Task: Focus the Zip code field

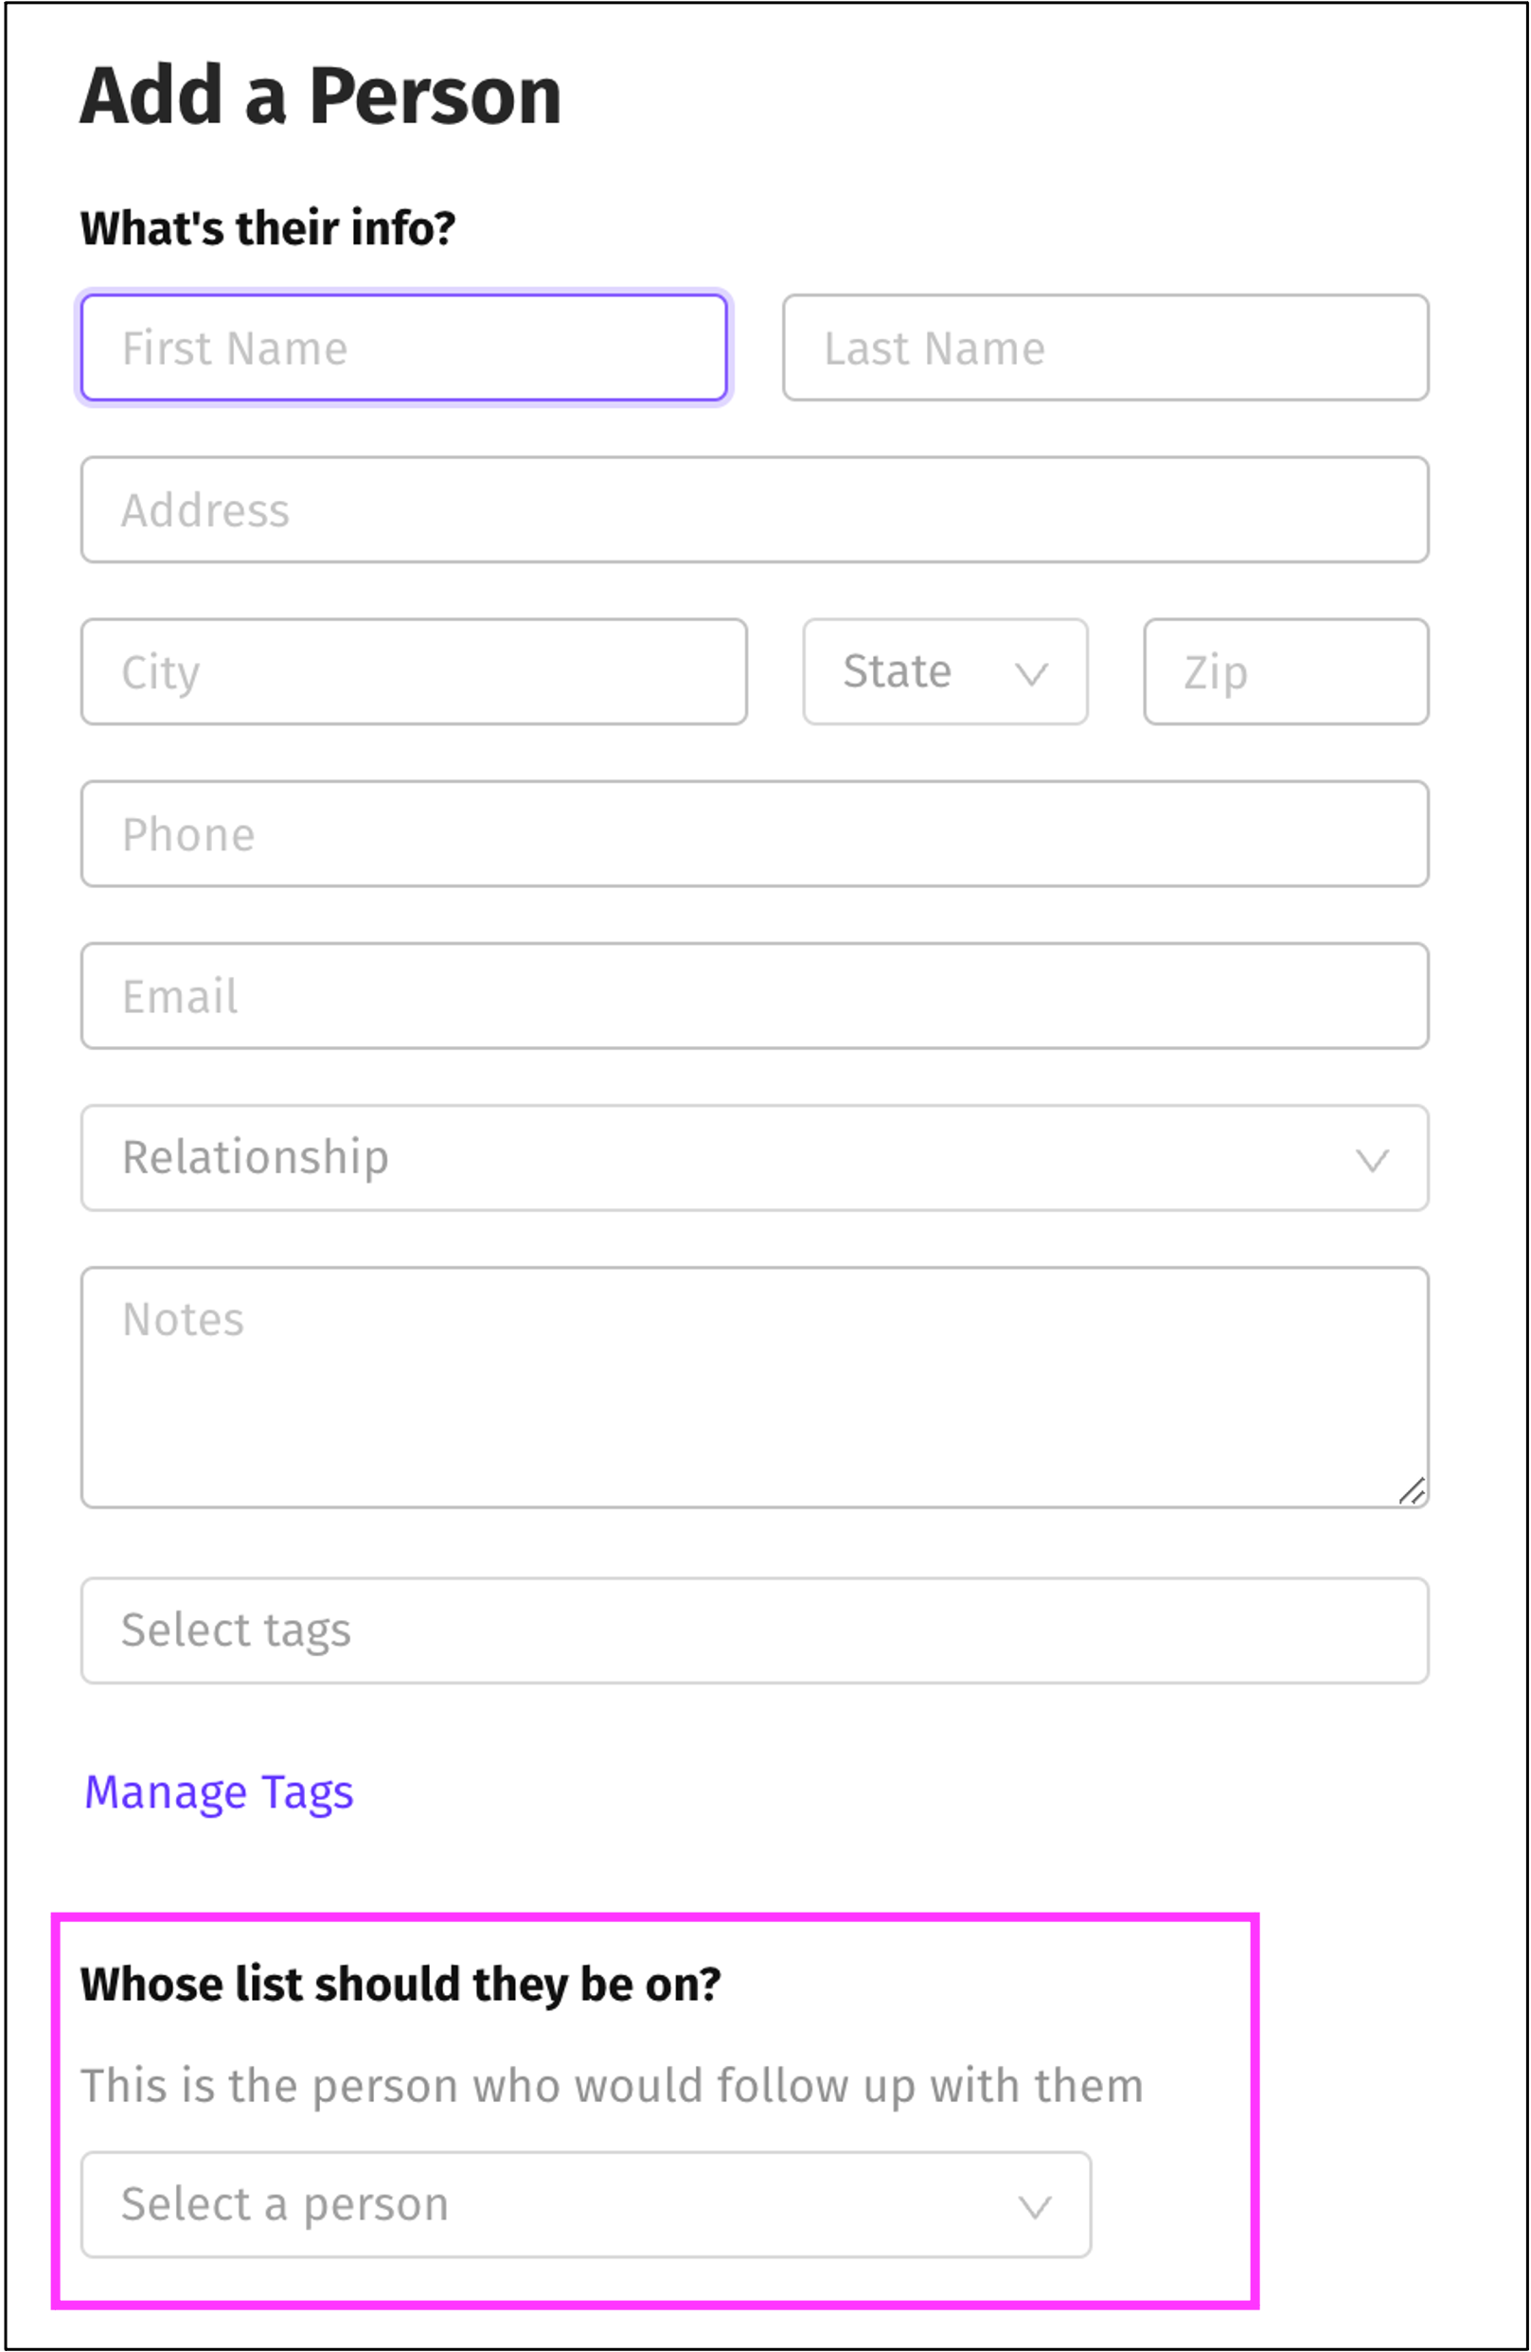Action: 1285,672
